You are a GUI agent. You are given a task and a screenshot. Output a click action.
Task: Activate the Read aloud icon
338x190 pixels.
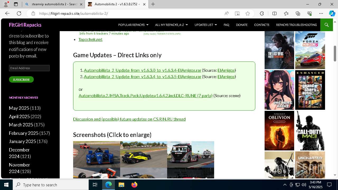tap(227, 13)
